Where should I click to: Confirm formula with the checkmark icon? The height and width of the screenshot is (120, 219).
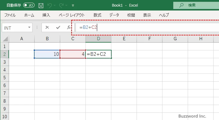[58, 27]
